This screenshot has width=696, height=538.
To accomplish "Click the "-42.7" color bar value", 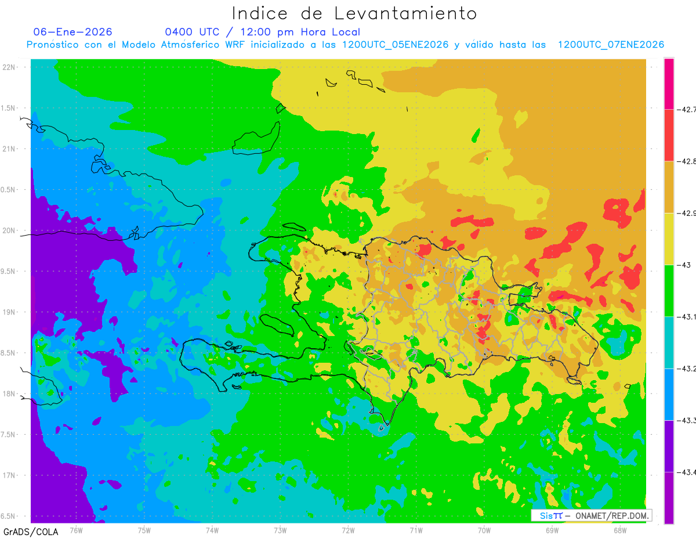I will pos(687,109).
